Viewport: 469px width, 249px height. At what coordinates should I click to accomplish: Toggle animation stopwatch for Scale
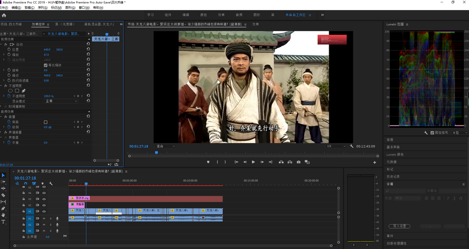pyautogui.click(x=9, y=55)
